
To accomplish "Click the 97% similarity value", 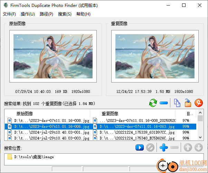I will pyautogui.click(x=186, y=121).
